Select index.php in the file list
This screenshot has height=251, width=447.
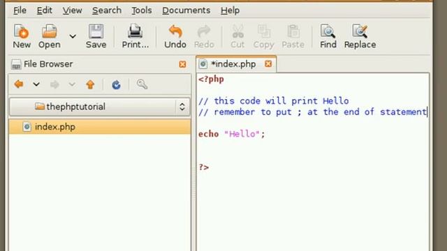pyautogui.click(x=100, y=127)
